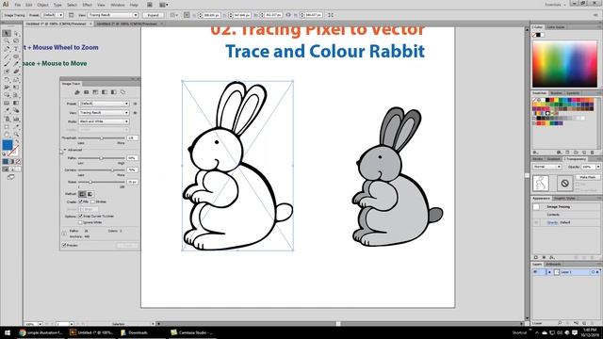Select the Magic Wand tool
The width and height of the screenshot is (603, 339).
(x=7, y=41)
